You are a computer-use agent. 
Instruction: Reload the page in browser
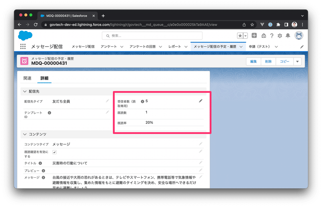click(x=36, y=25)
